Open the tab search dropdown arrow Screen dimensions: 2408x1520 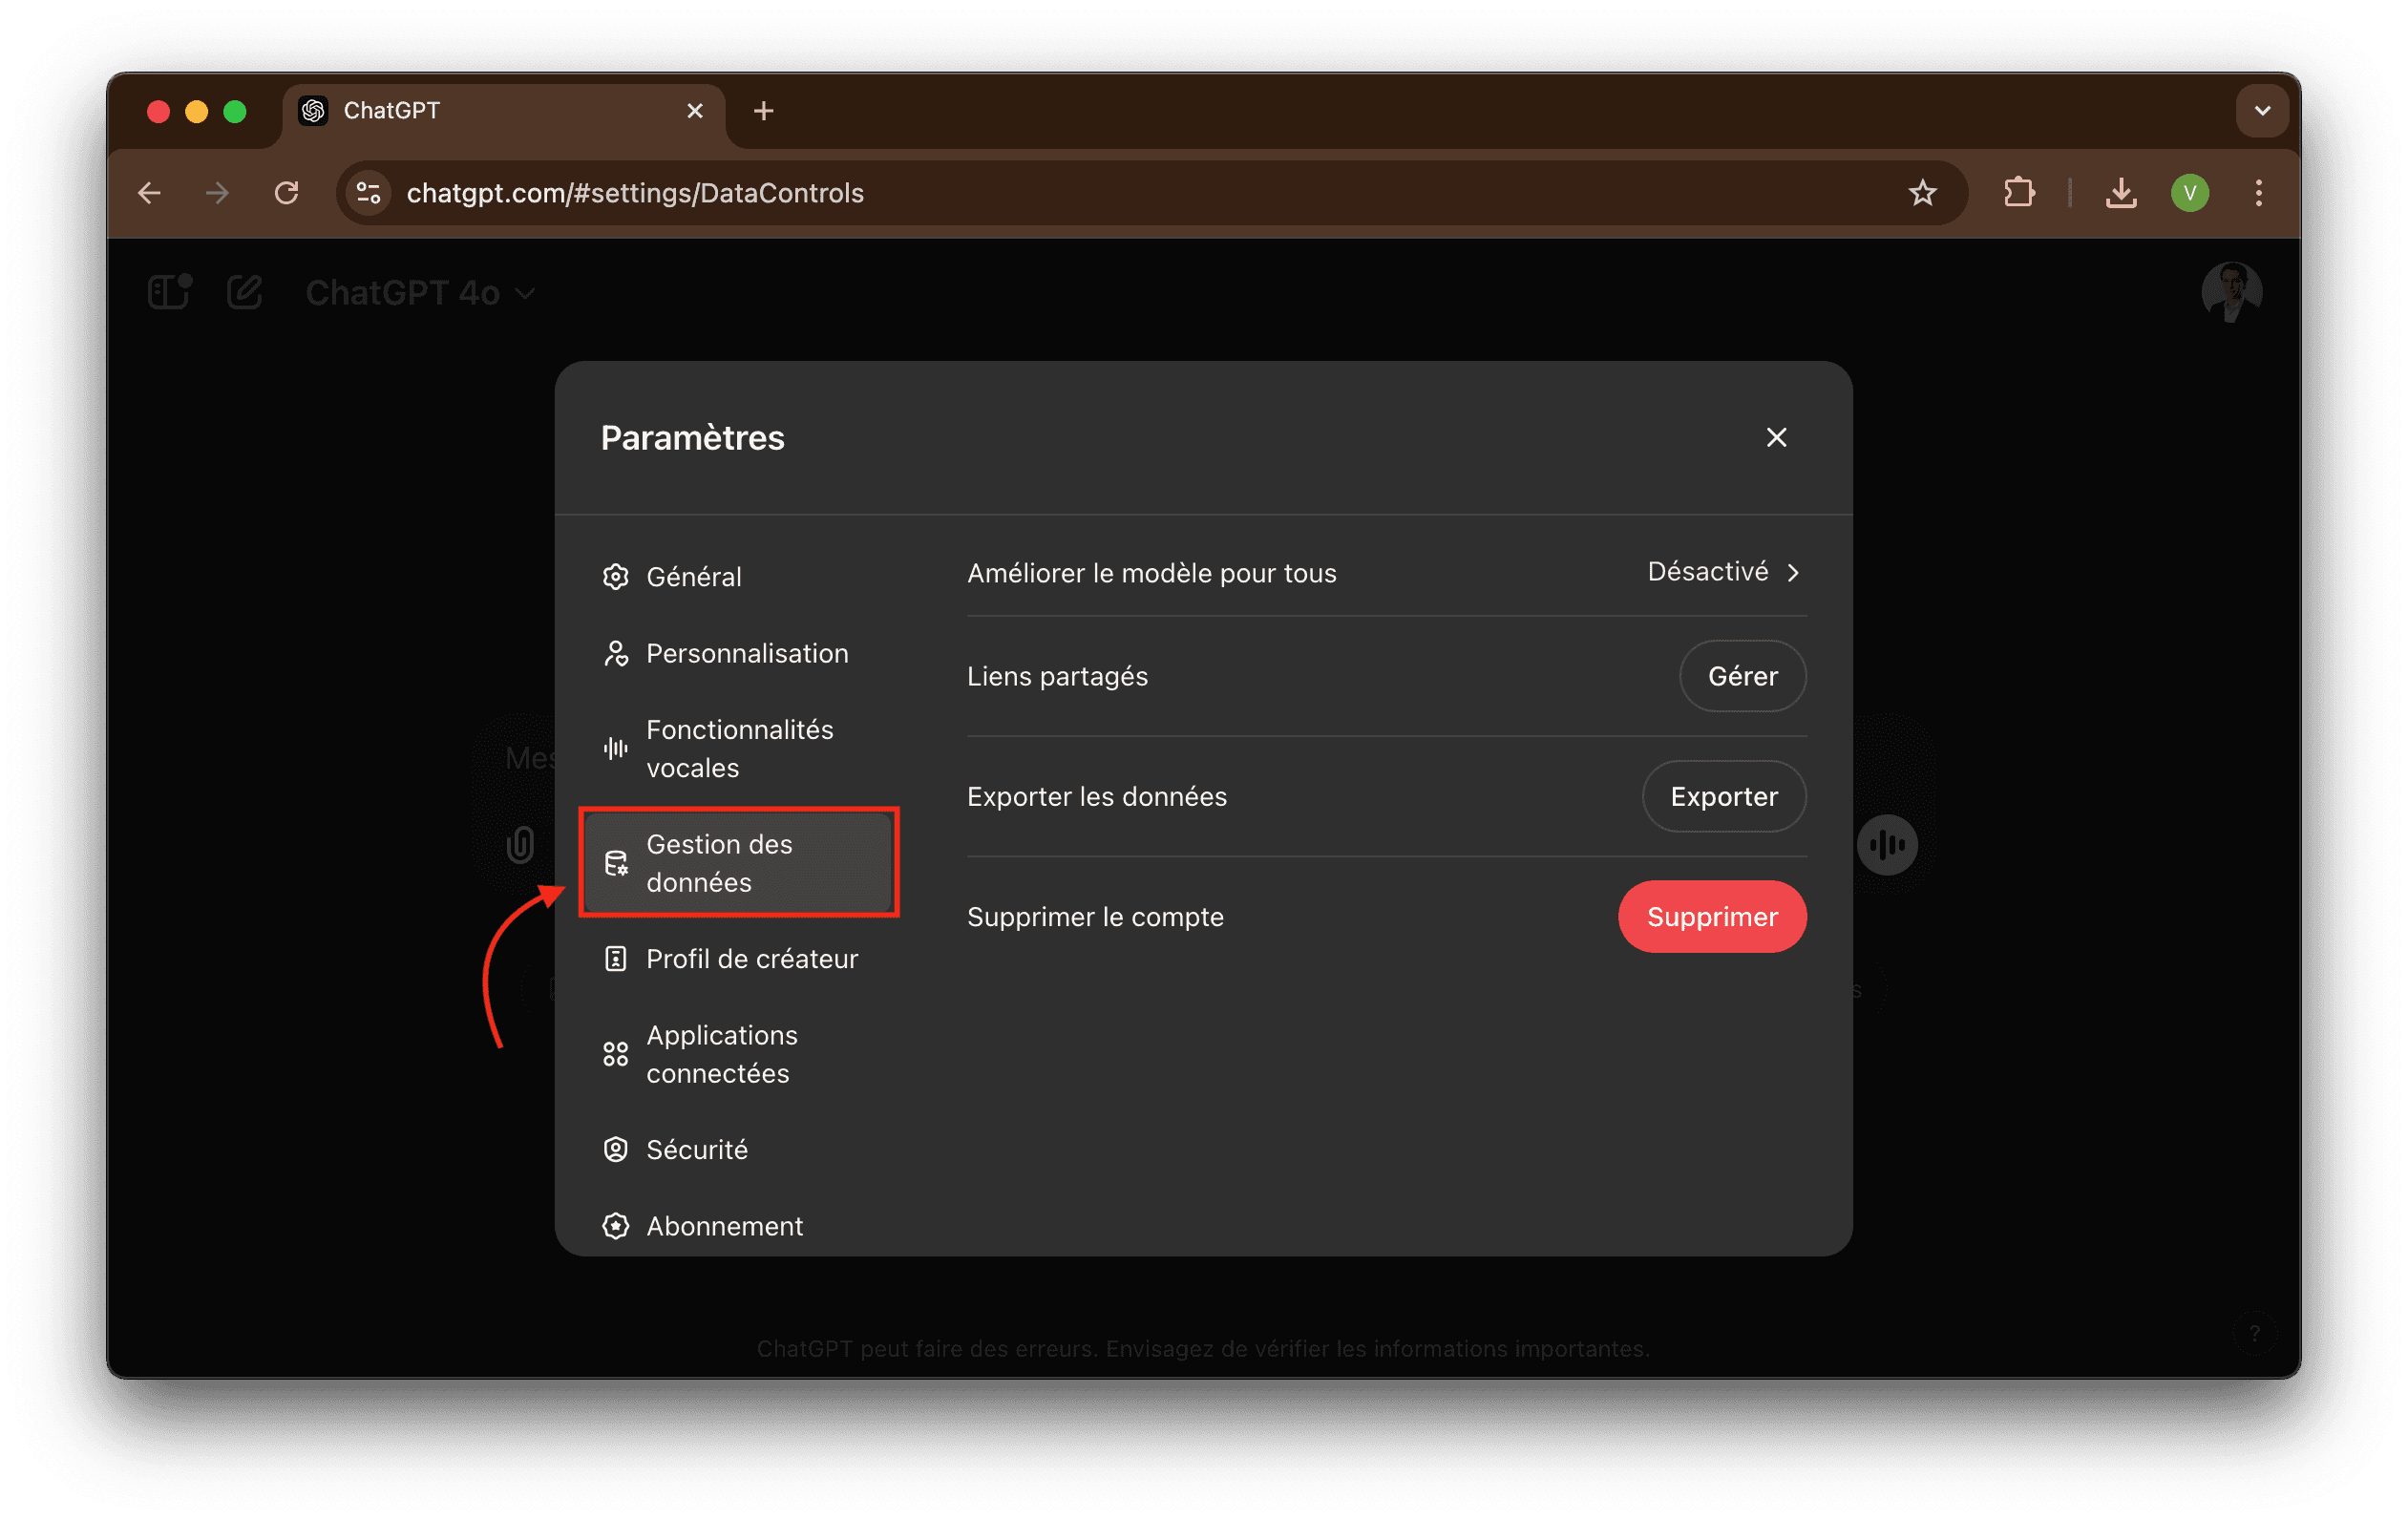(2262, 111)
